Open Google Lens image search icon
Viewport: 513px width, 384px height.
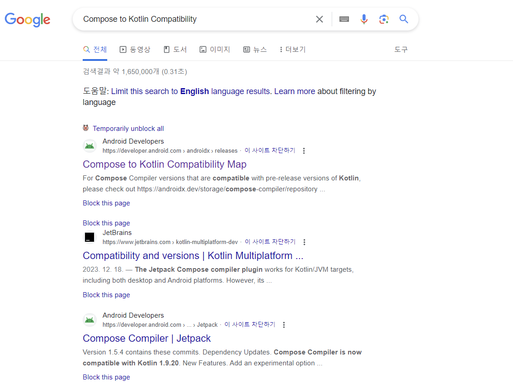[x=384, y=19]
